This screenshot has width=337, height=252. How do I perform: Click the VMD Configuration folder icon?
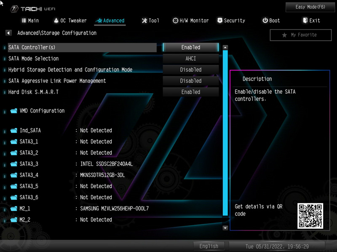[x=14, y=111]
